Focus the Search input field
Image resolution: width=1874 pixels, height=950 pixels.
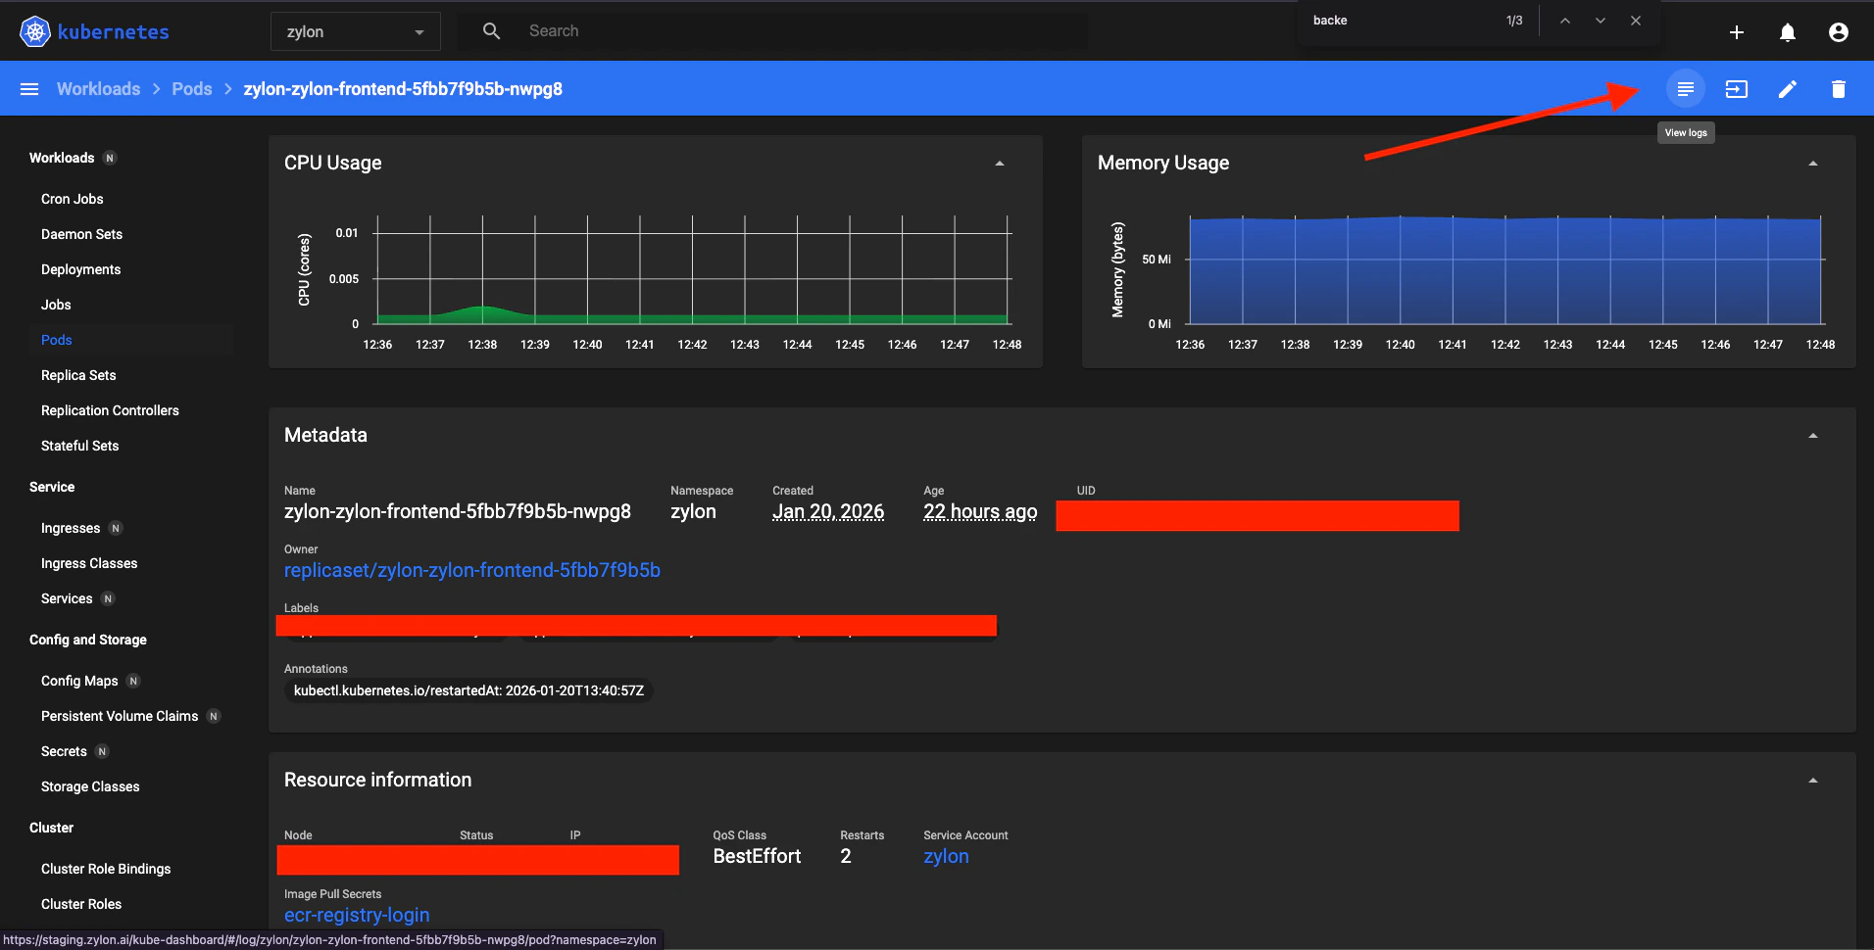coord(804,31)
